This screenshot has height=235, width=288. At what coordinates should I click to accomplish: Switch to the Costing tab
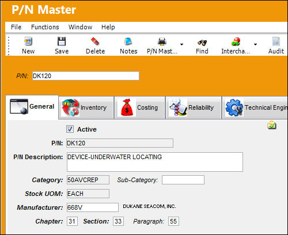point(140,107)
